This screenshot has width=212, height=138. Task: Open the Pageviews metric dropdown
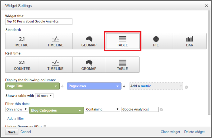tap(94, 86)
